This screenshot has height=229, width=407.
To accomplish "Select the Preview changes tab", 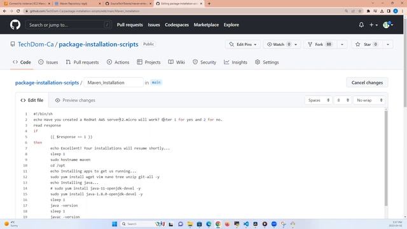I will [x=75, y=101].
